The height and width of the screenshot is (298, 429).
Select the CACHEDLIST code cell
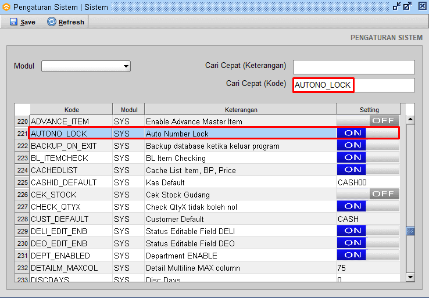pos(71,170)
